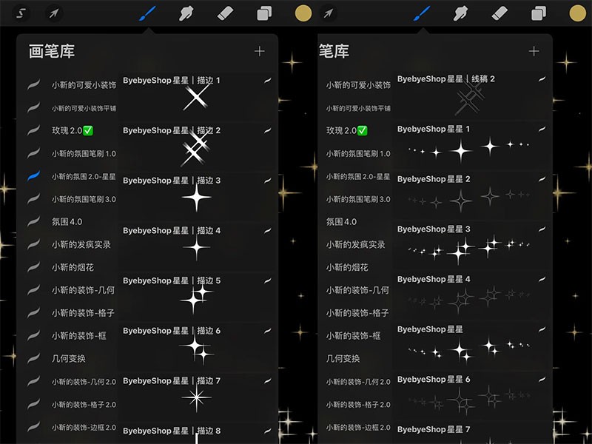Tap the Transform arrow in left screenshot
This screenshot has width=592, height=444.
pyautogui.click(x=54, y=13)
